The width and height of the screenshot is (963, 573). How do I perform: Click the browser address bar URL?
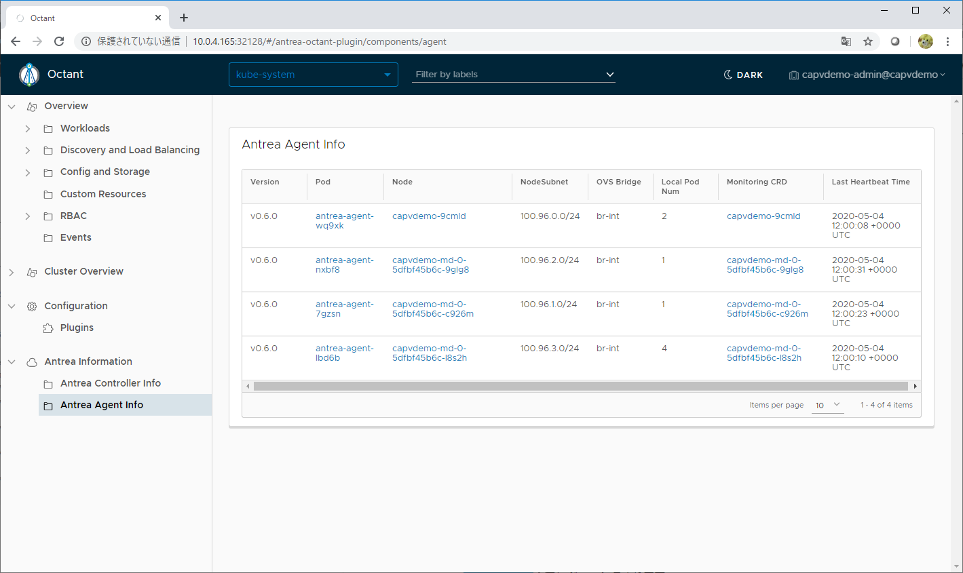point(320,41)
